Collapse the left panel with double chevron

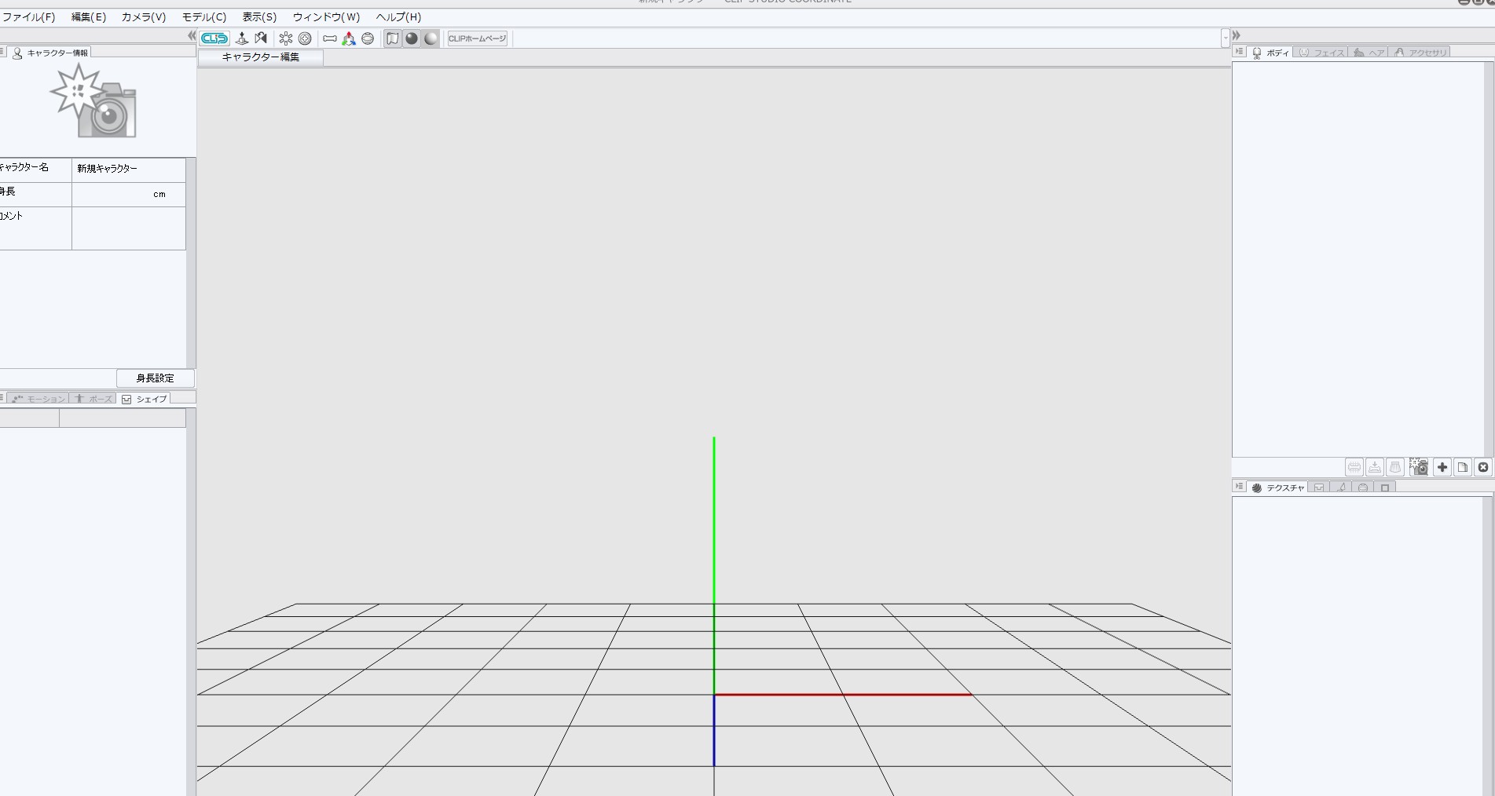coord(192,36)
